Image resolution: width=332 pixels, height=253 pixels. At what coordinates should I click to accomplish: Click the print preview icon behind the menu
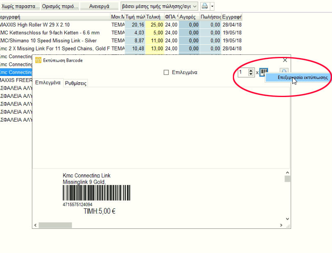coord(284,71)
